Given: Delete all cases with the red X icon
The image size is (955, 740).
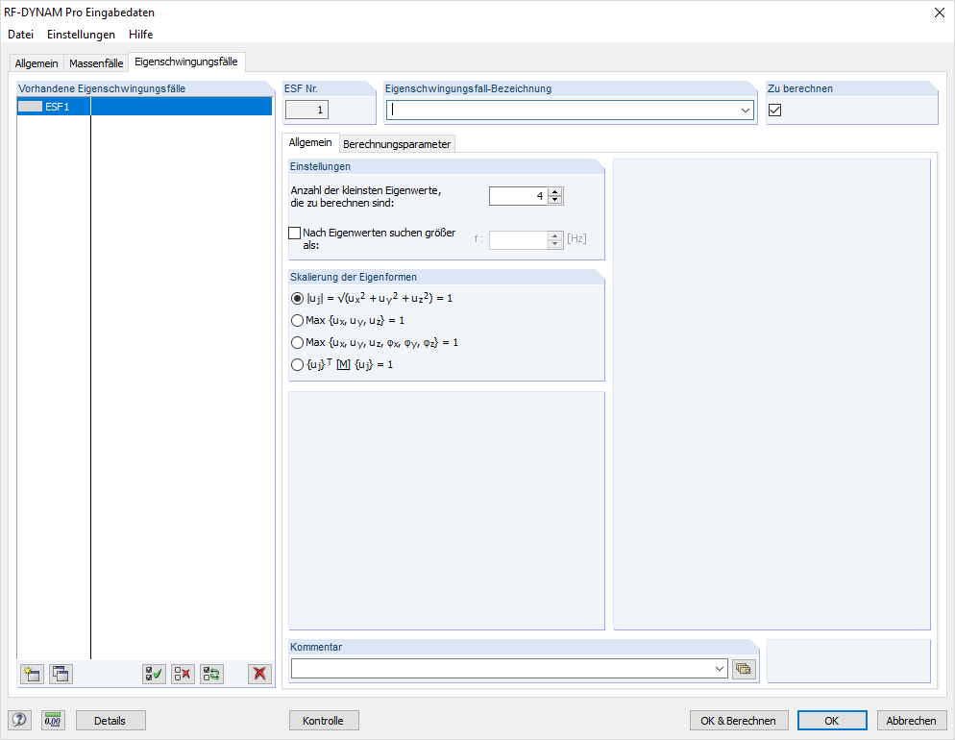Looking at the screenshot, I should point(259,674).
